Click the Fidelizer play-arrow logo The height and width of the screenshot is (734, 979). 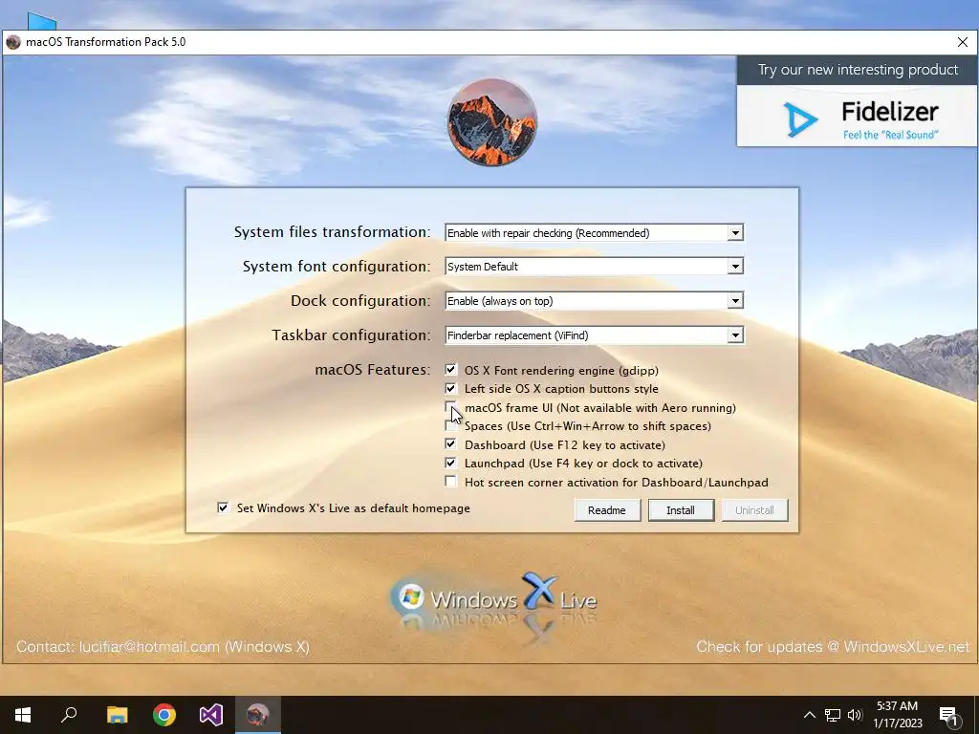coord(800,119)
